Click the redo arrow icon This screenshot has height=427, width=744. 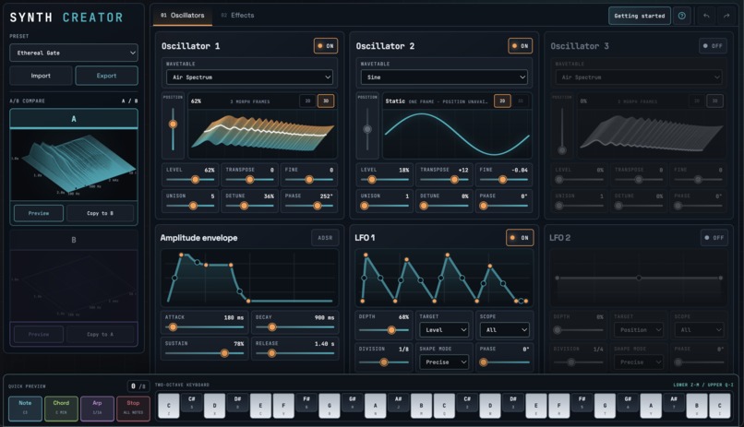pos(726,16)
